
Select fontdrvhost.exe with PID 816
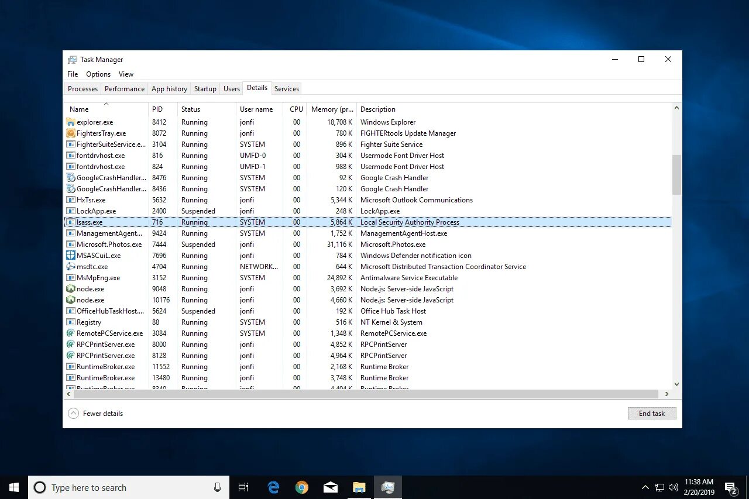pos(368,156)
